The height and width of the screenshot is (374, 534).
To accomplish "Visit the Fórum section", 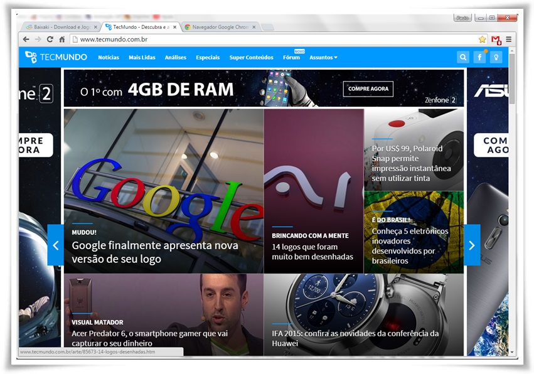I will pos(292,58).
